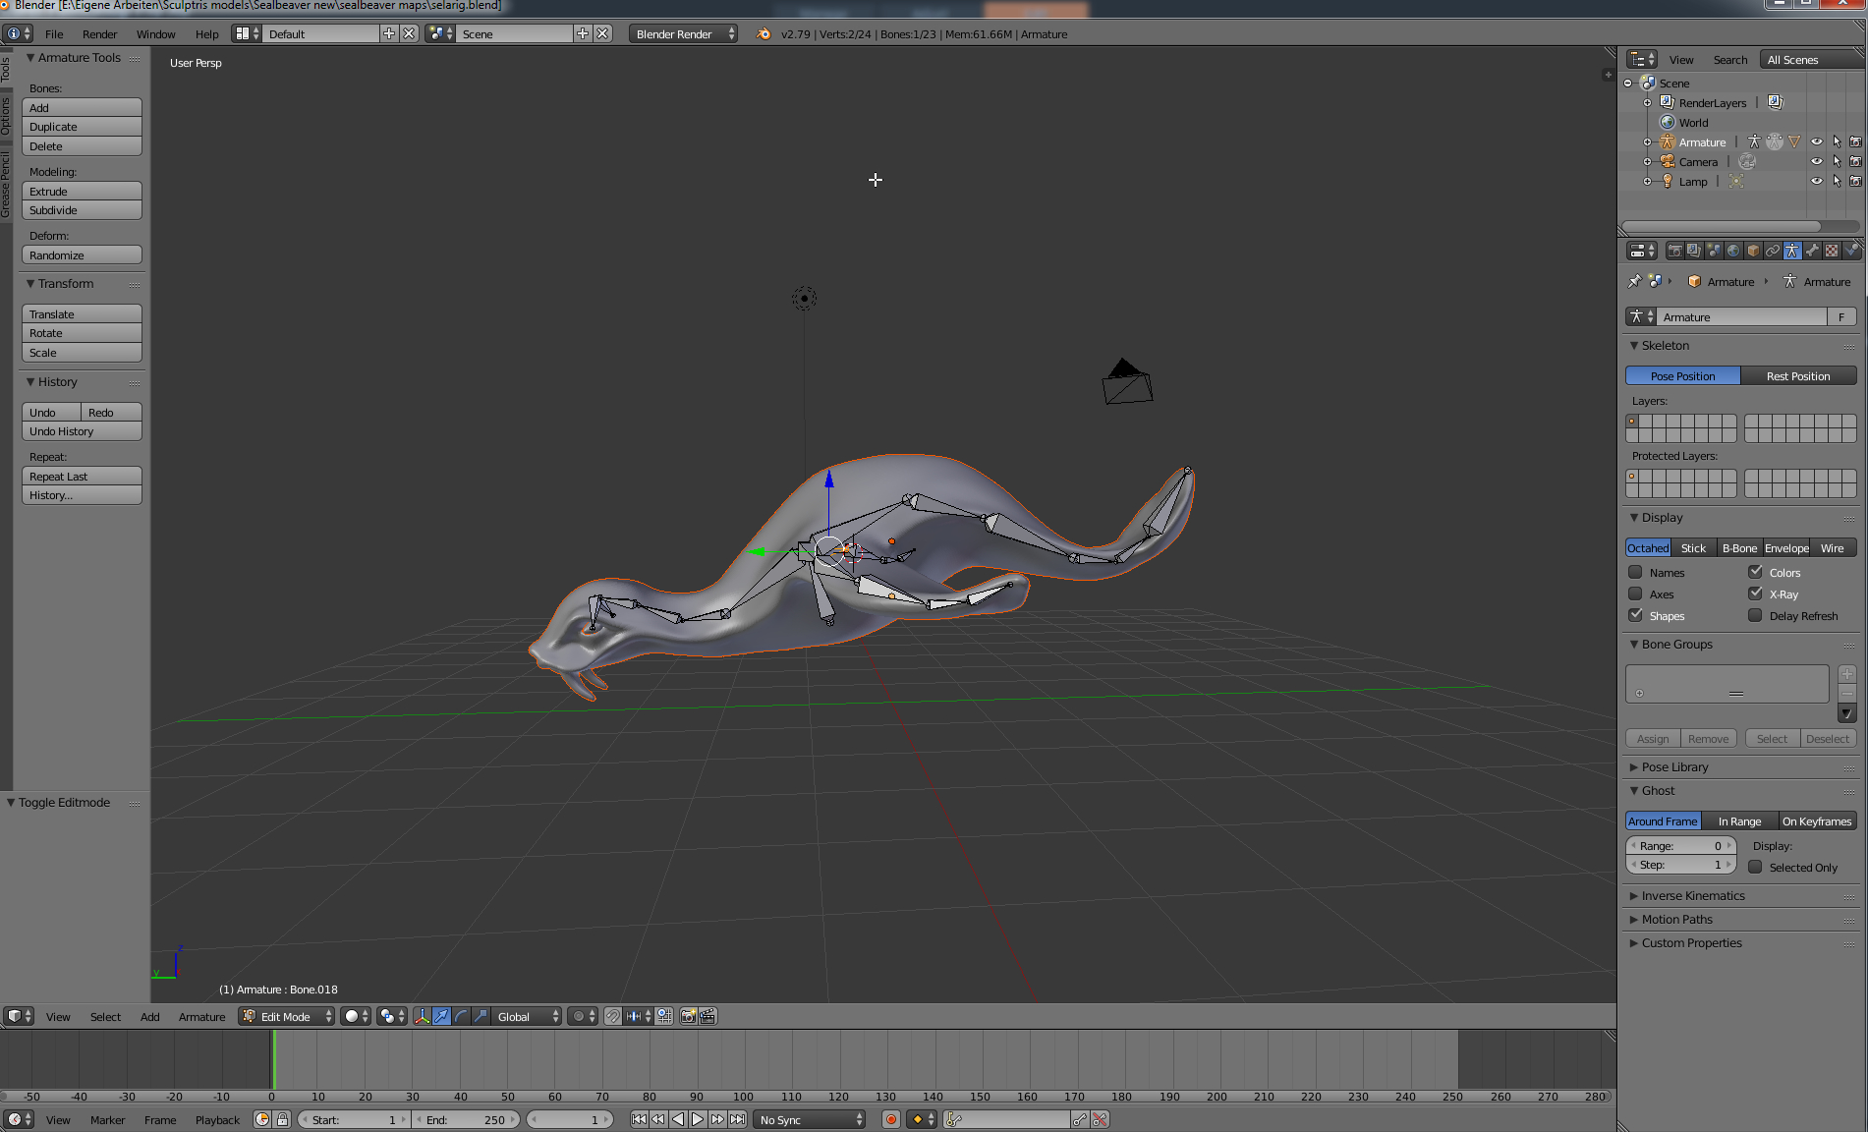This screenshot has height=1132, width=1868.
Task: Open the Blender Render engine dropdown
Action: coord(684,34)
